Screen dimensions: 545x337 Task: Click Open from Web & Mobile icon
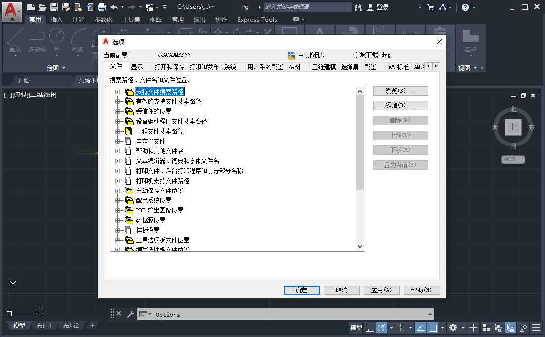tap(78, 7)
